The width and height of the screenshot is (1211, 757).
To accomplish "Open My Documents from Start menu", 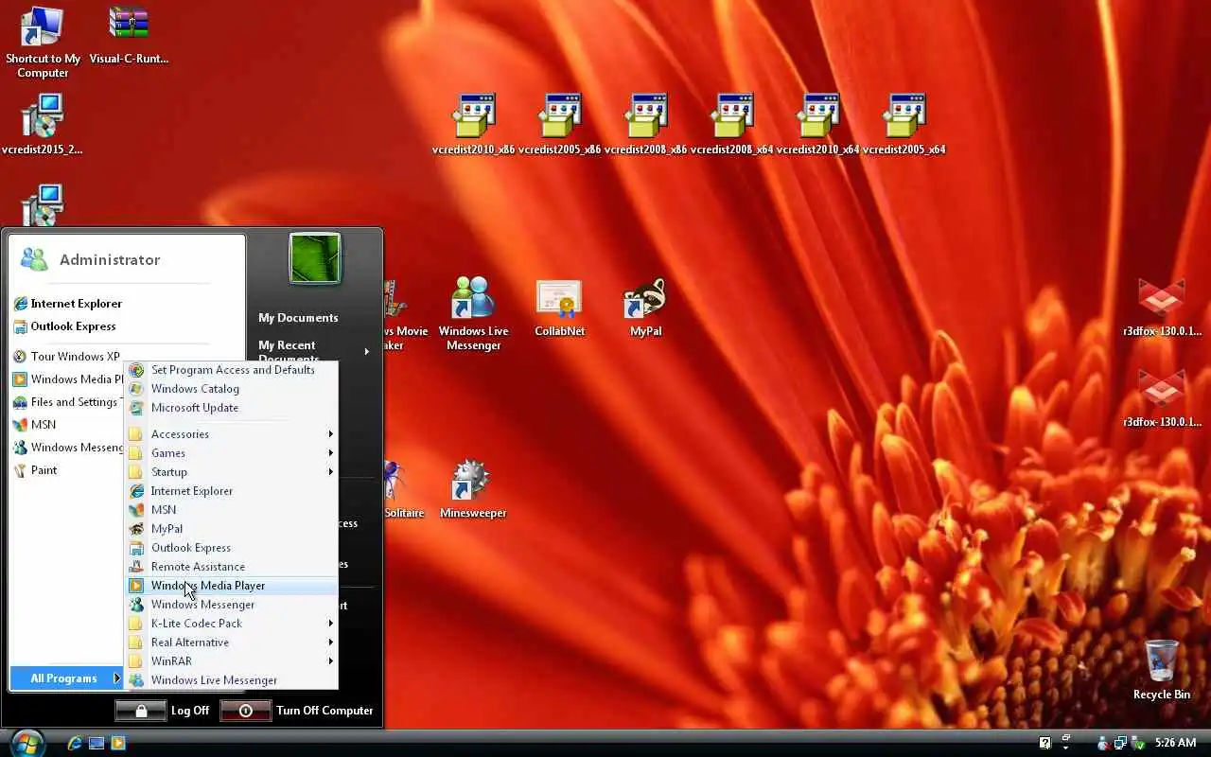I will (298, 318).
